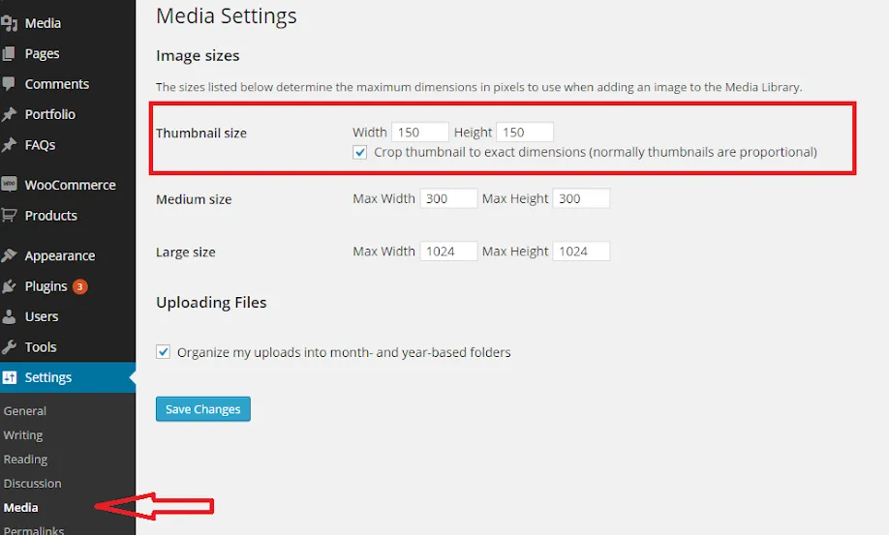Click the 'The sizes listed below determine' description

coord(479,87)
